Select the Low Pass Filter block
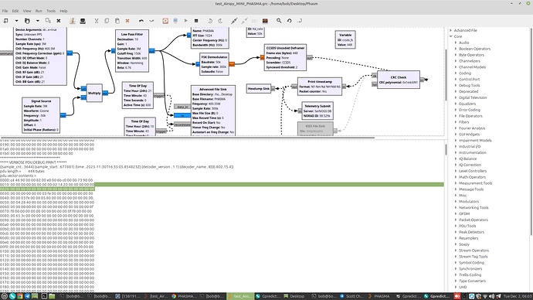 tap(132, 51)
